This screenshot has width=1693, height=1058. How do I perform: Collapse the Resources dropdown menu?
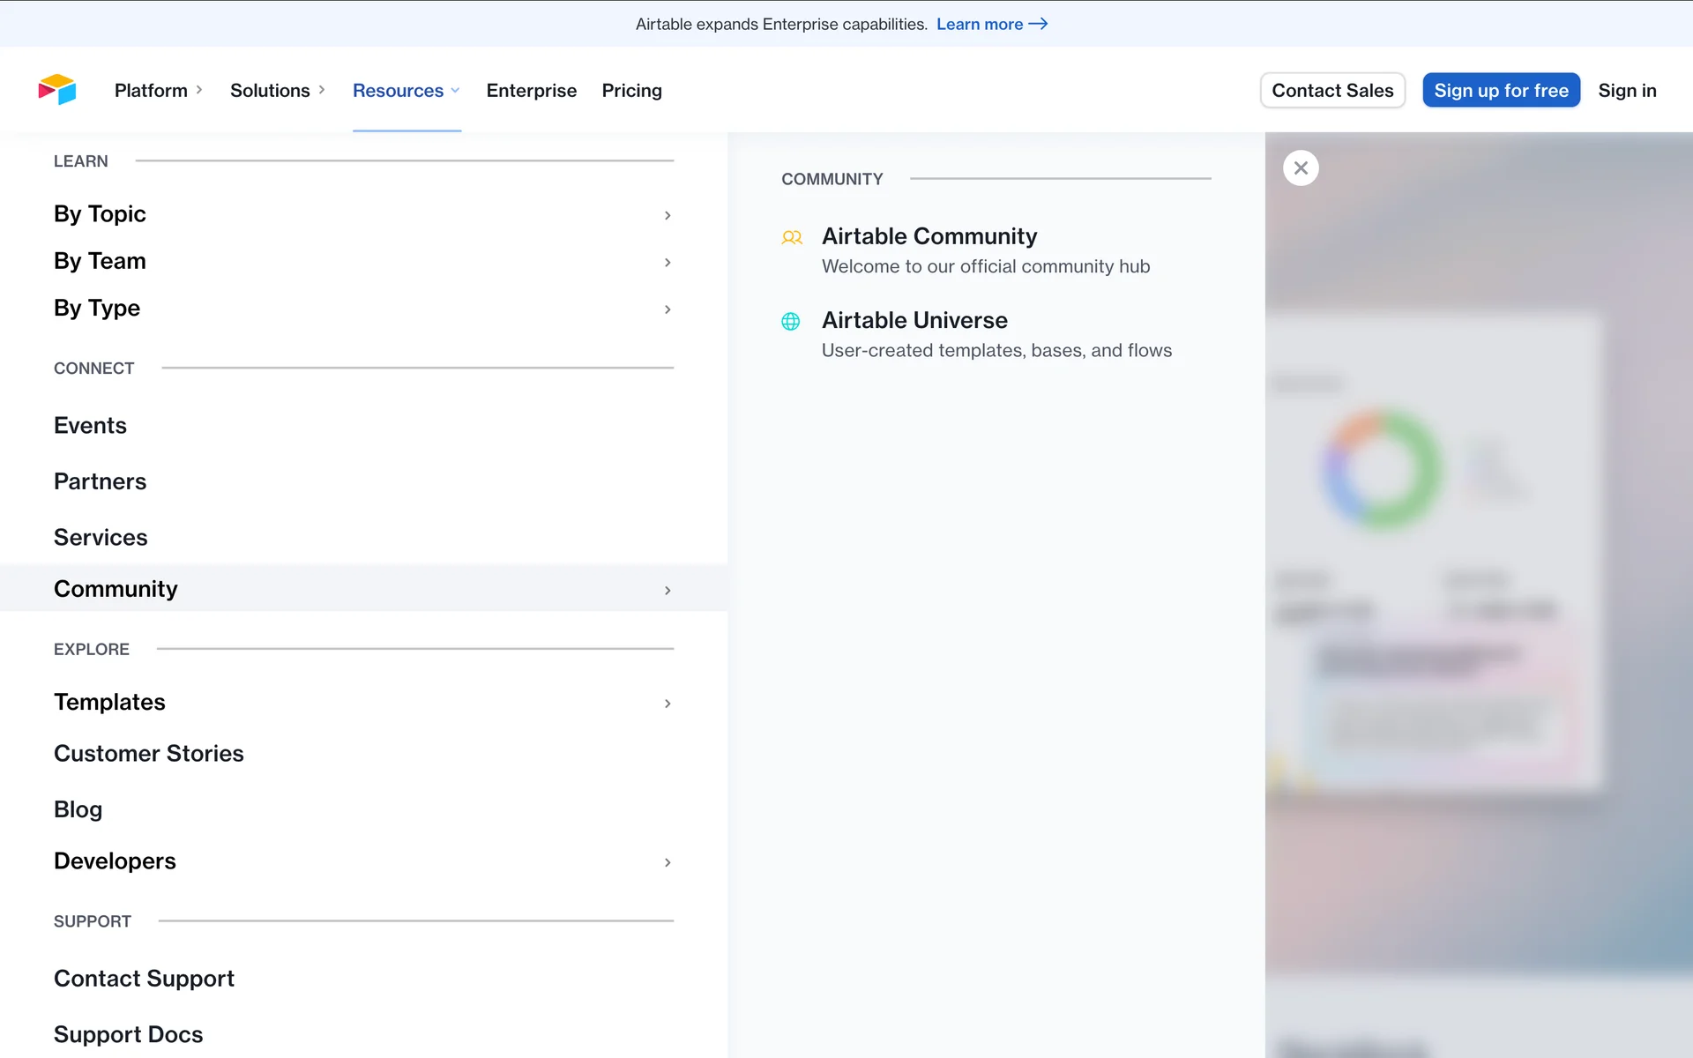pos(406,90)
